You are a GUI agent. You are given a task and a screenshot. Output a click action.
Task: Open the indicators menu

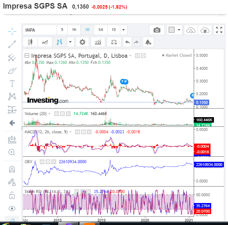point(98,42)
